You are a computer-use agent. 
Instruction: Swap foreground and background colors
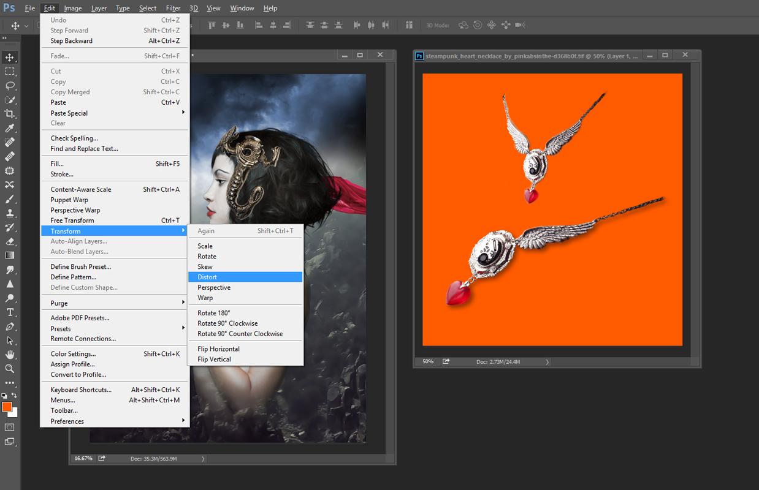coord(14,396)
